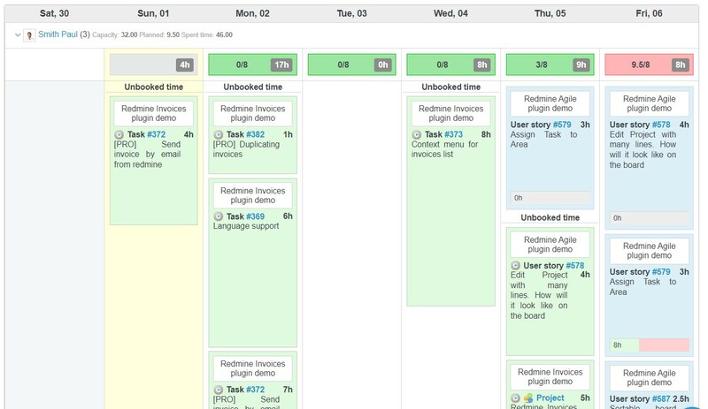
Task: Open issue link #382
Action: point(255,134)
